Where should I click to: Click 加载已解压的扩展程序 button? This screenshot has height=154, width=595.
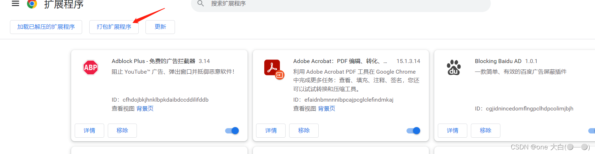tap(46, 27)
